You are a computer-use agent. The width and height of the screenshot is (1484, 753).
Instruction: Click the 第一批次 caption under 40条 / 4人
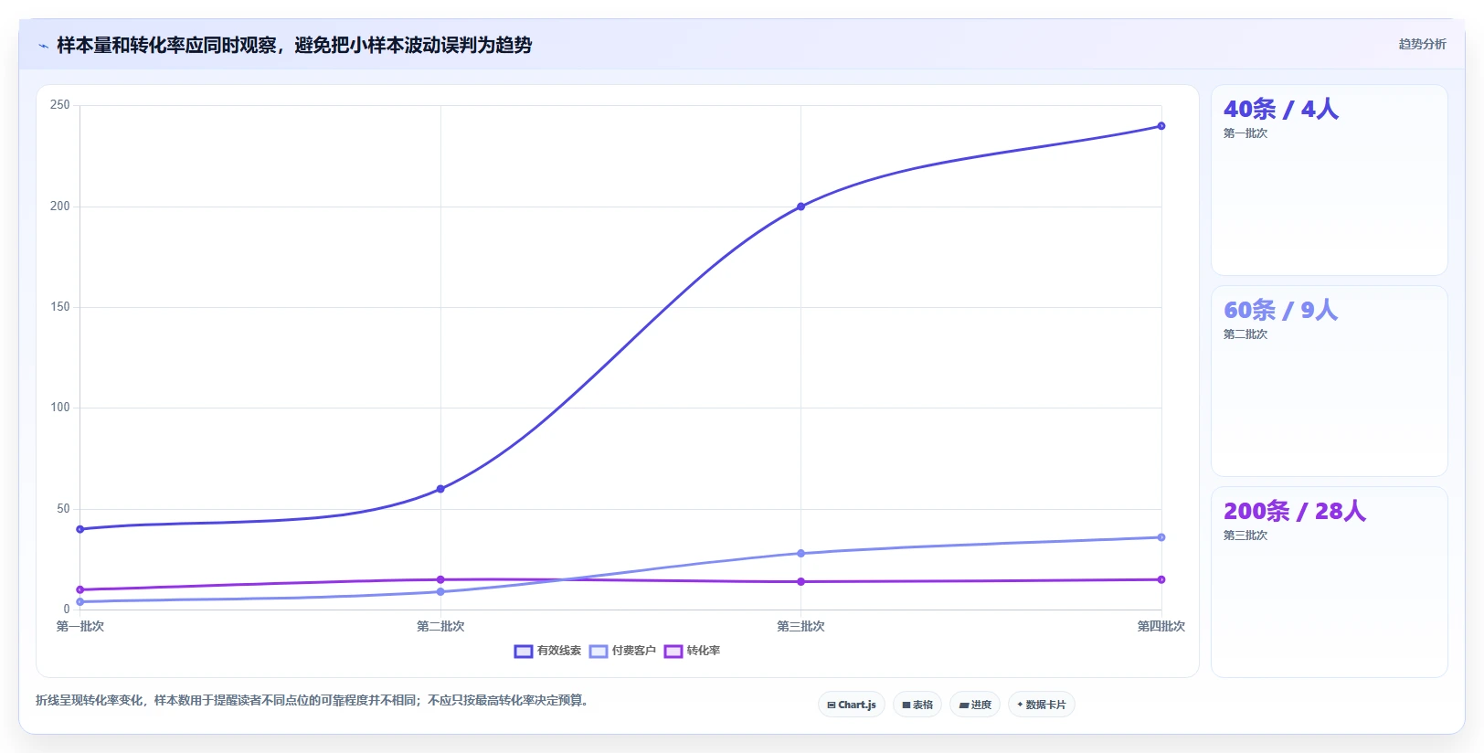point(1245,133)
